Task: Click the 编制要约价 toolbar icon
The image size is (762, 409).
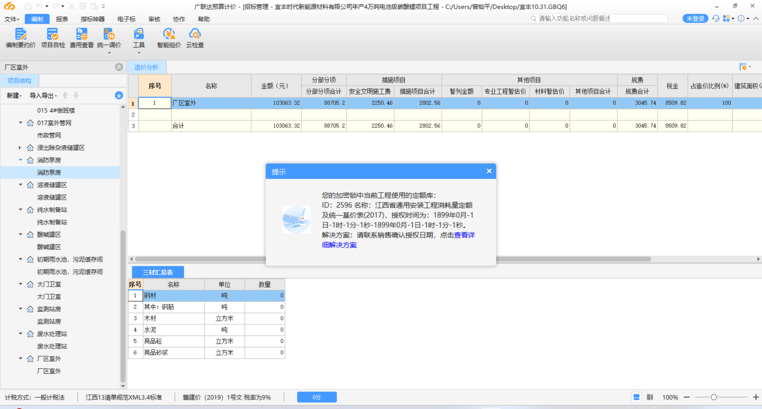Action: click(x=21, y=38)
